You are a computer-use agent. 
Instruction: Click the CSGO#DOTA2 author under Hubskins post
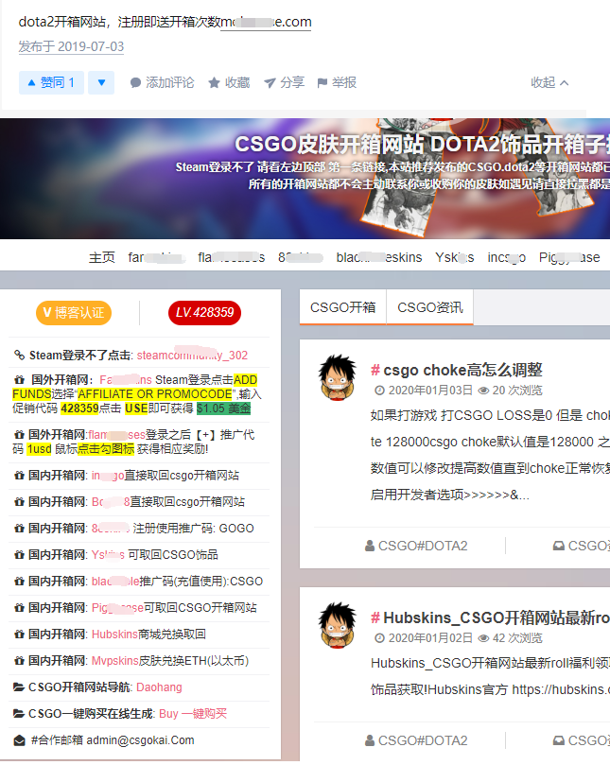point(423,740)
